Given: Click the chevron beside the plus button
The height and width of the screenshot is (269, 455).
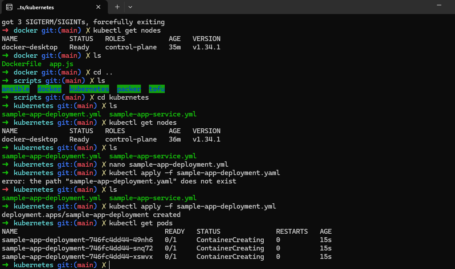Looking at the screenshot, I should 130,7.
